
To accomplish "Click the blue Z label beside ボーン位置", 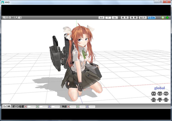I will (50, 106).
